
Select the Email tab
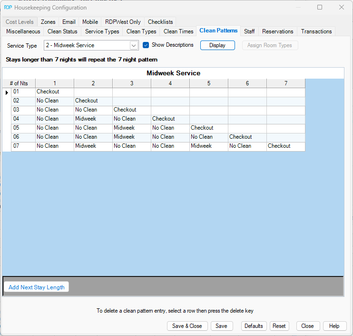click(x=69, y=22)
